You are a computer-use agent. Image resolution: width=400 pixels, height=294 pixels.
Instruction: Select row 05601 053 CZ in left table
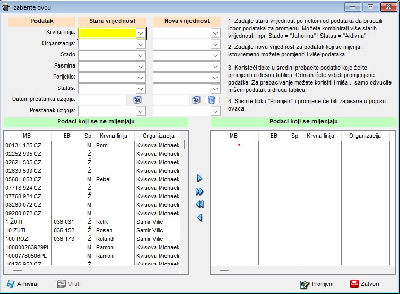[x=22, y=179]
